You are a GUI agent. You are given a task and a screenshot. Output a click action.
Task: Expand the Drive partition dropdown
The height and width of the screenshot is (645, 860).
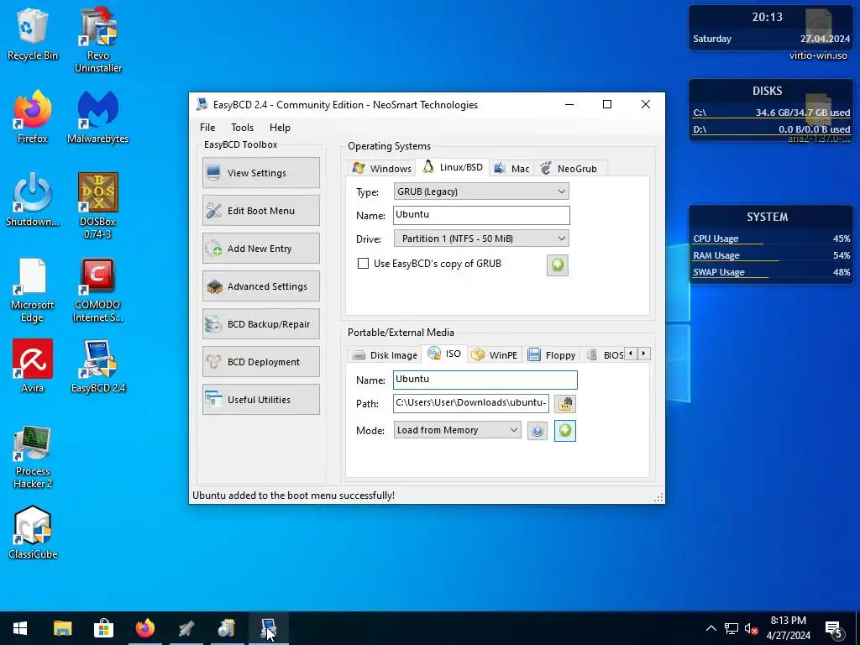pos(481,239)
